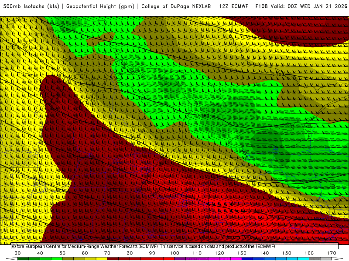Screen dimensions: 349x261
Task: Click the 5160 height contour label
Action: tap(204, 116)
